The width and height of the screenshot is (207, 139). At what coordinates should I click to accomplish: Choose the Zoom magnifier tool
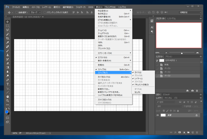[x=8, y=101]
